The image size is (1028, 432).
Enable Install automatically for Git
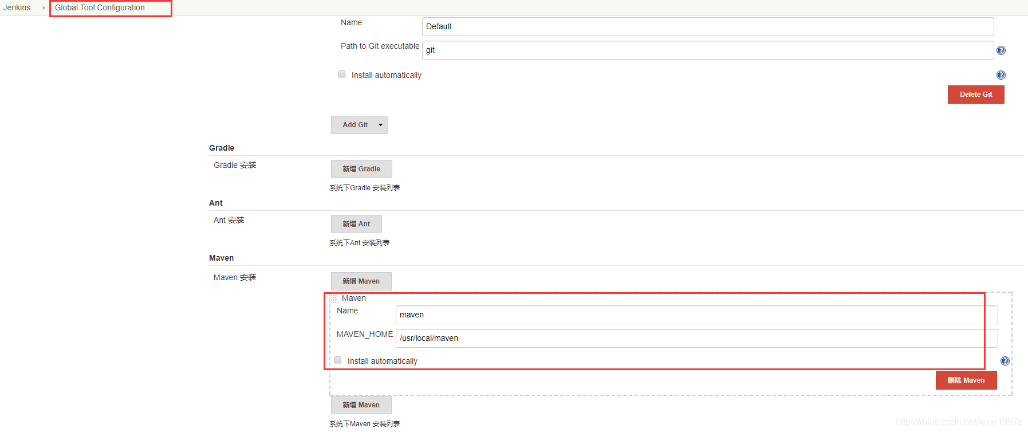click(342, 74)
